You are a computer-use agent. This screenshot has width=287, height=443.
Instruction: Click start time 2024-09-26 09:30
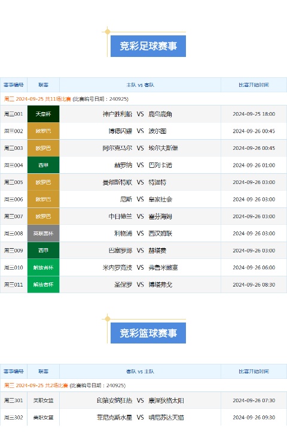pyautogui.click(x=254, y=418)
